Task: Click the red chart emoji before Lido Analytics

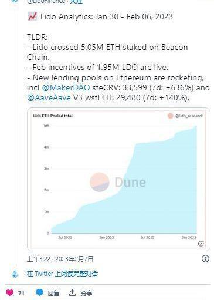Action: tap(32, 16)
